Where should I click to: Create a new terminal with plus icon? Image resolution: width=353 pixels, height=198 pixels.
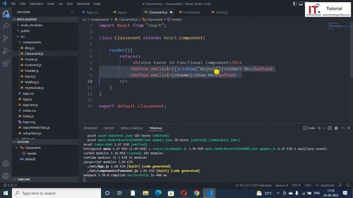point(319,128)
